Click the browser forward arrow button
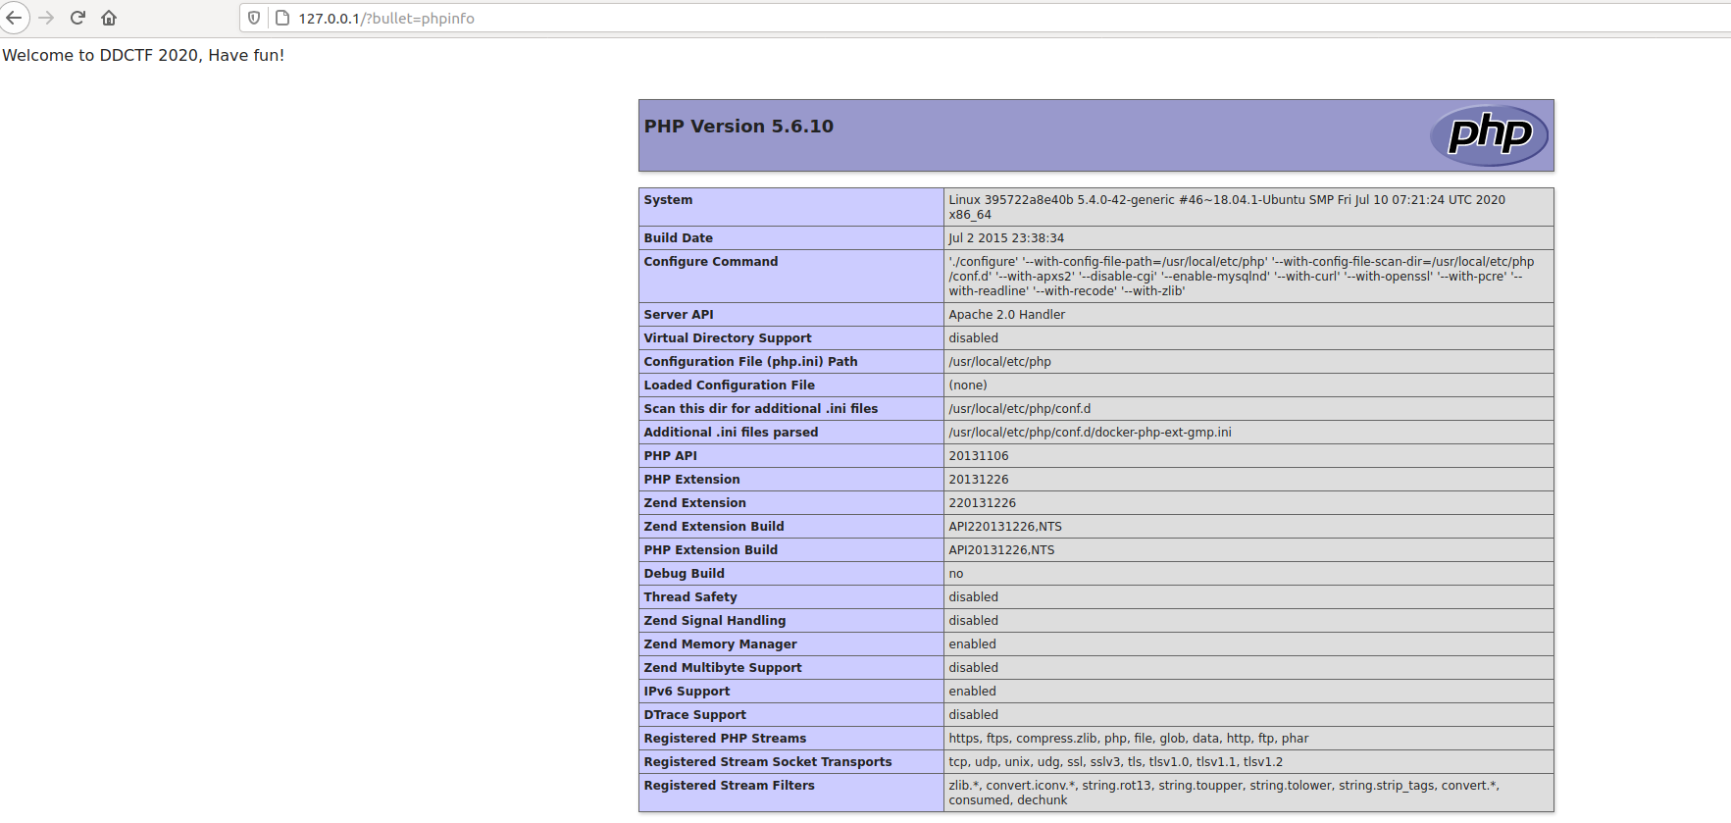This screenshot has height=823, width=1731. 46,18
